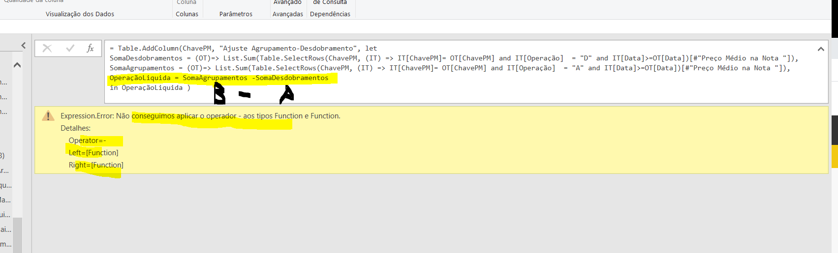Confirm the formula with the checkmark icon

[70, 48]
